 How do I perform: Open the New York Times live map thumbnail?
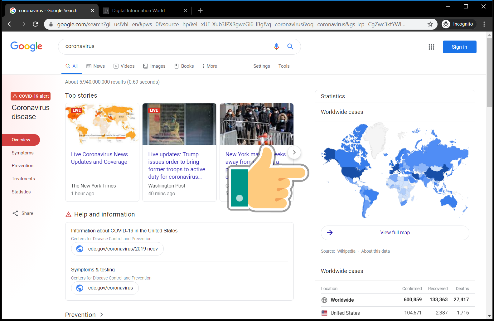(x=102, y=124)
